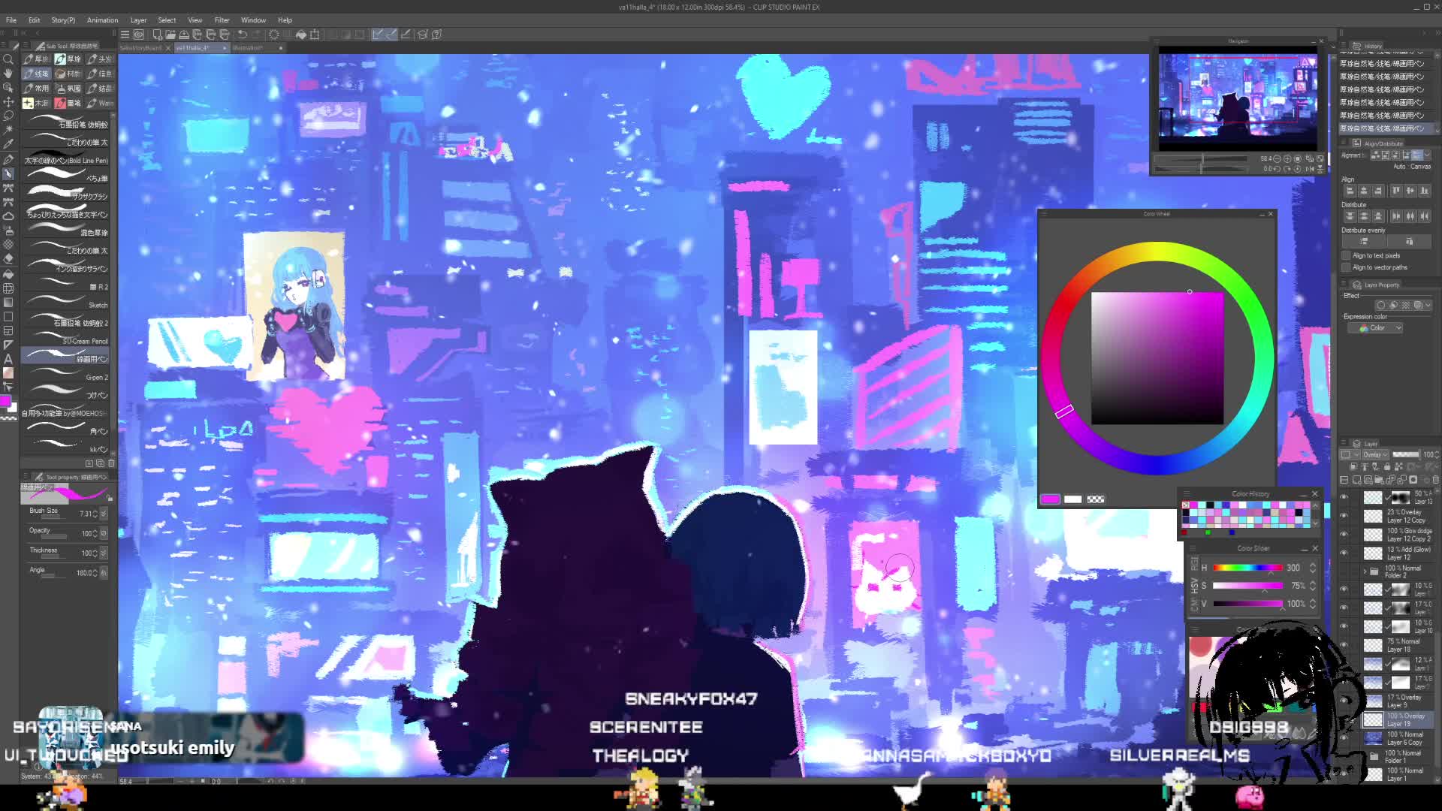Select the Zoom magnifier tool
Viewport: 1442px width, 811px height.
(8, 59)
